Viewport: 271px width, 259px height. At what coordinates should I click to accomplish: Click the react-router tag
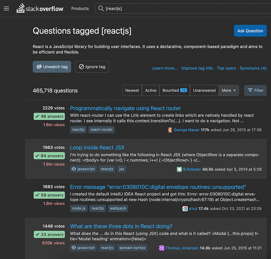pos(101,130)
